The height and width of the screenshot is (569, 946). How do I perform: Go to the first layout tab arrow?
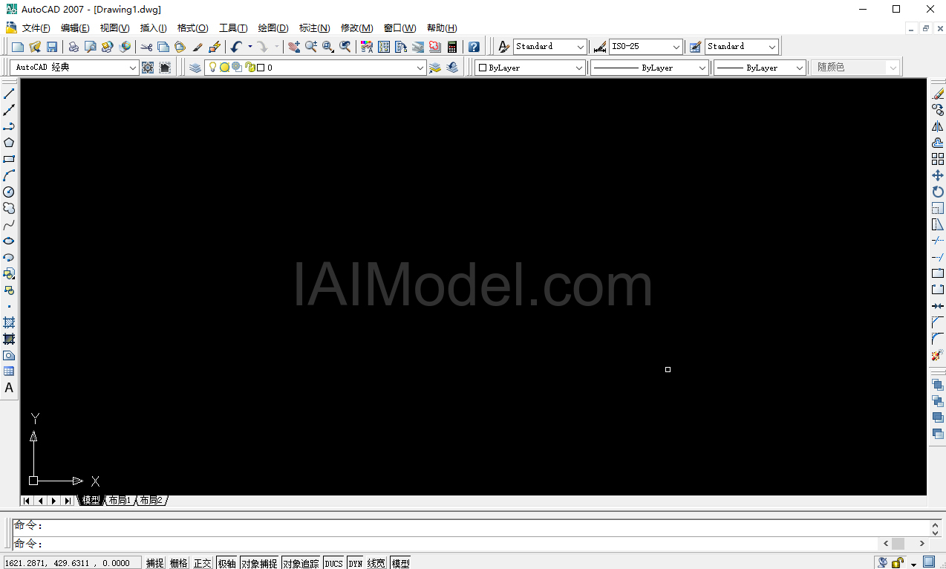pyautogui.click(x=27, y=501)
